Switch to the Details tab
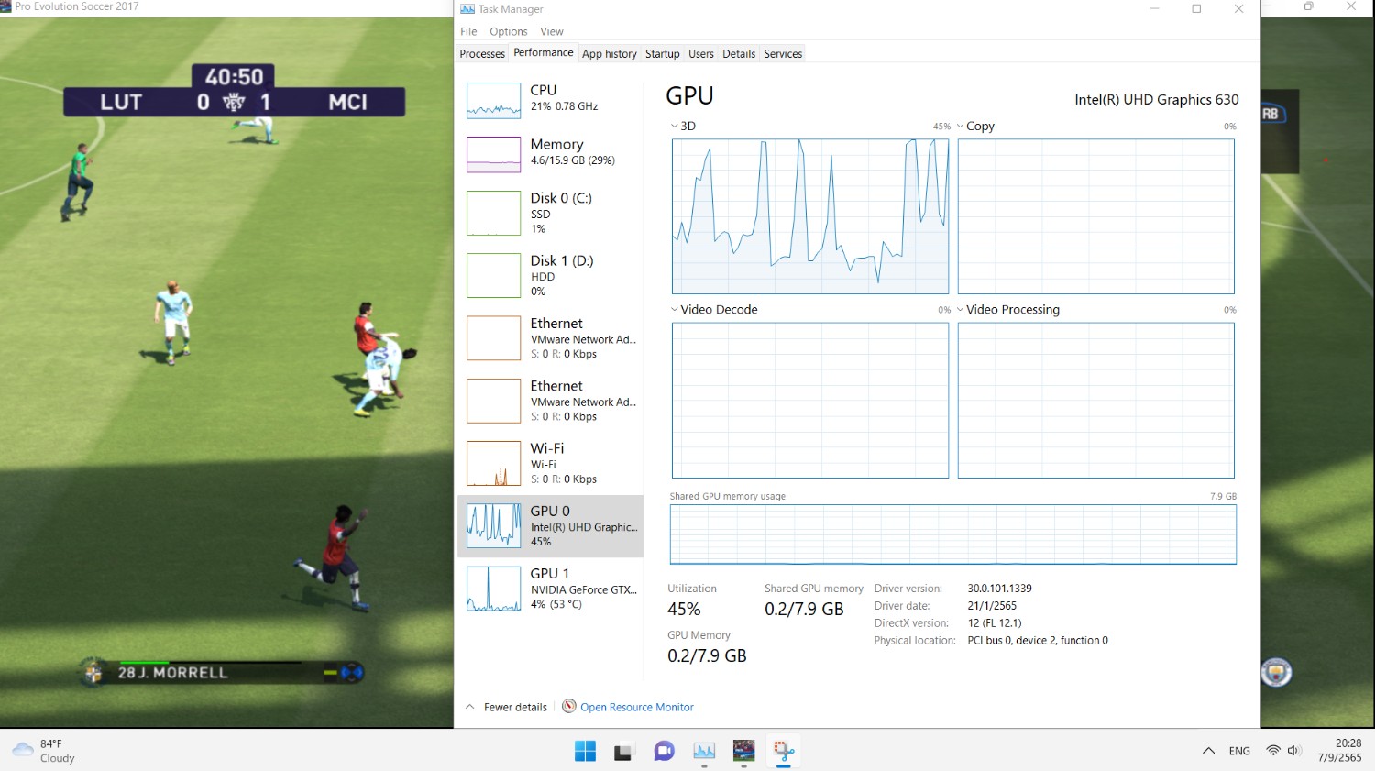The width and height of the screenshot is (1375, 771). pyautogui.click(x=739, y=54)
